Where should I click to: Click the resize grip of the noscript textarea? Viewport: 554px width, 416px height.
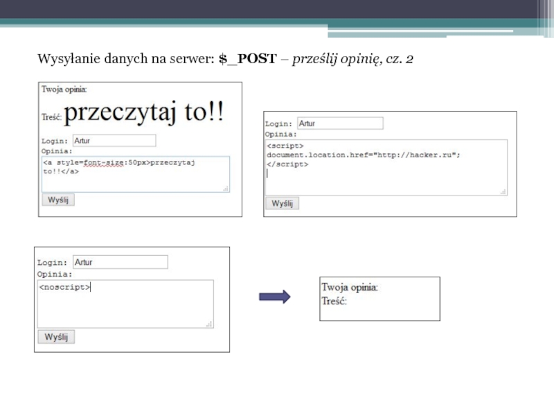210,324
